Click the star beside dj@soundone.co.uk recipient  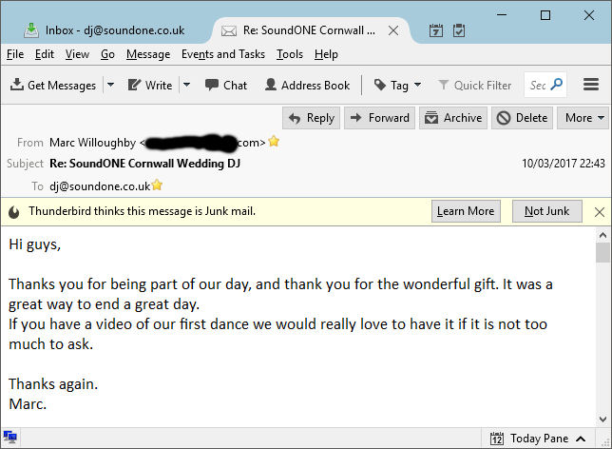(157, 185)
